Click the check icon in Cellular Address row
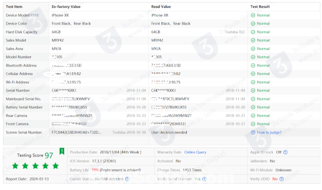This screenshot has width=322, height=190. tap(253, 74)
